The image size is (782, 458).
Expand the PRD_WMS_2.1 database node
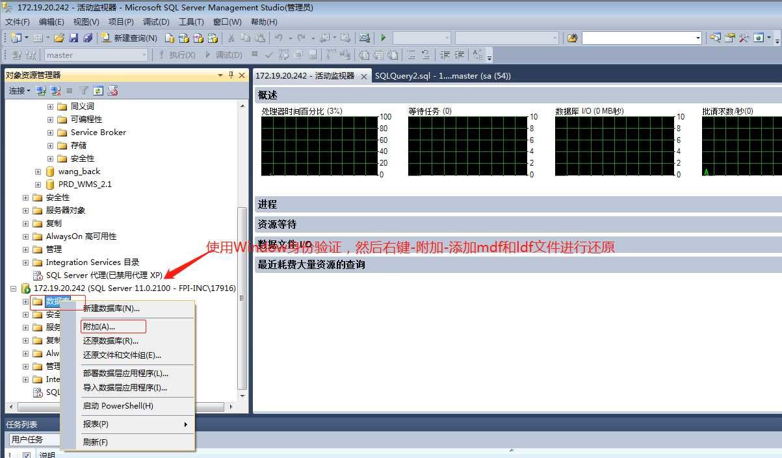pos(38,184)
